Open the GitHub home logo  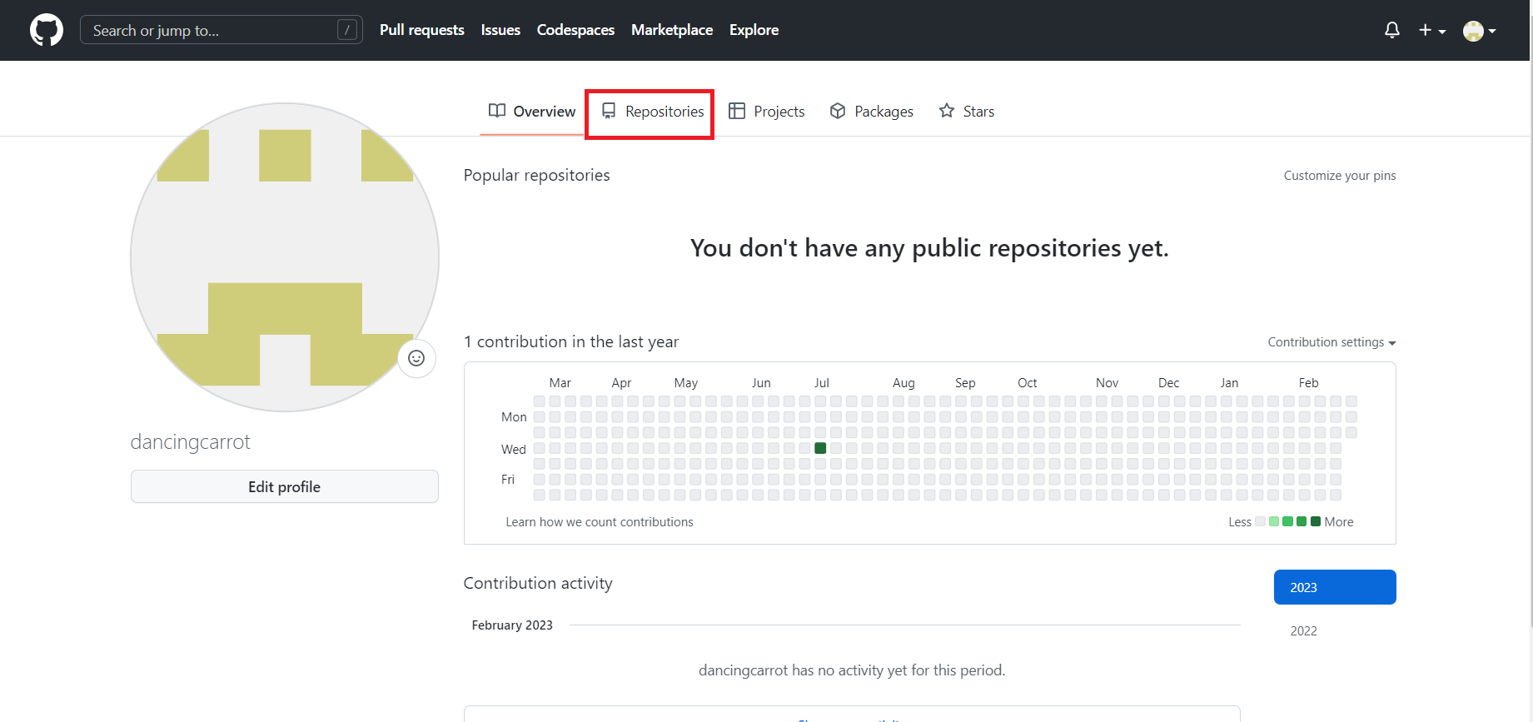point(47,30)
